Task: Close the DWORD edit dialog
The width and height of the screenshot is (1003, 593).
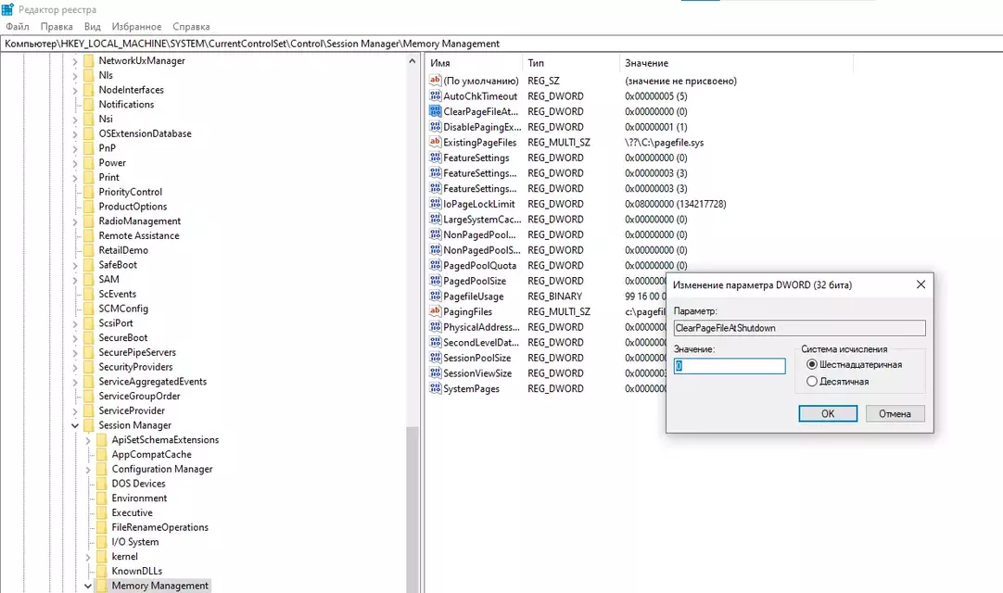Action: tap(920, 284)
